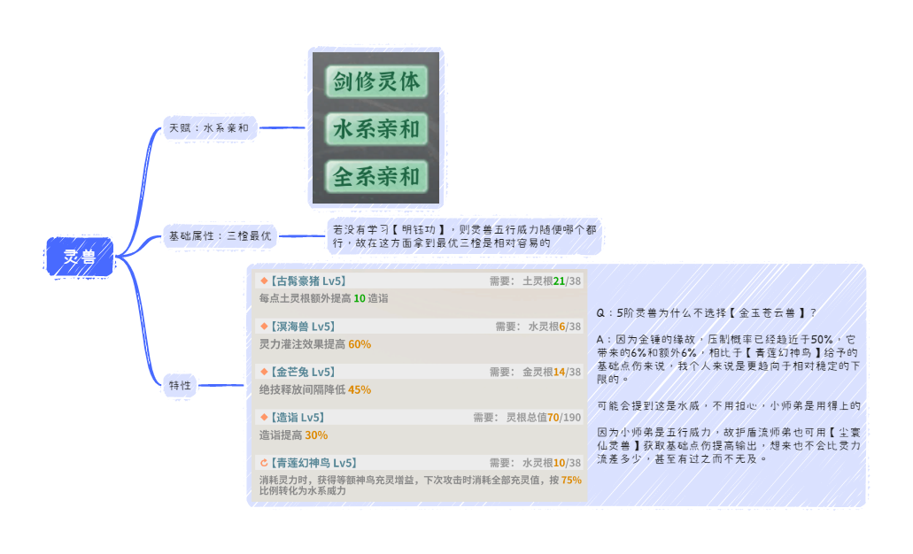
Task: Select the answer paragraph starting A：因为金锤的缘故
Action: coord(728,359)
